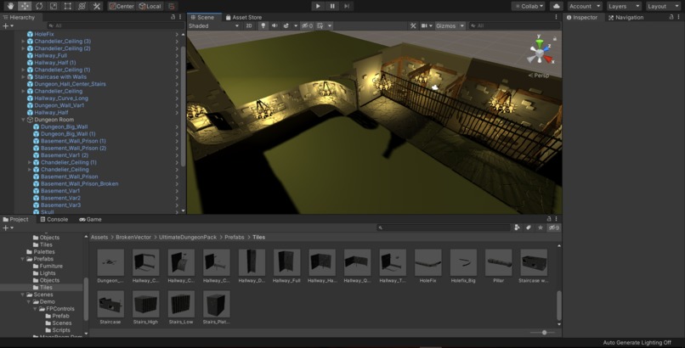Switch to the Game tab
The image size is (685, 348).
(90, 219)
